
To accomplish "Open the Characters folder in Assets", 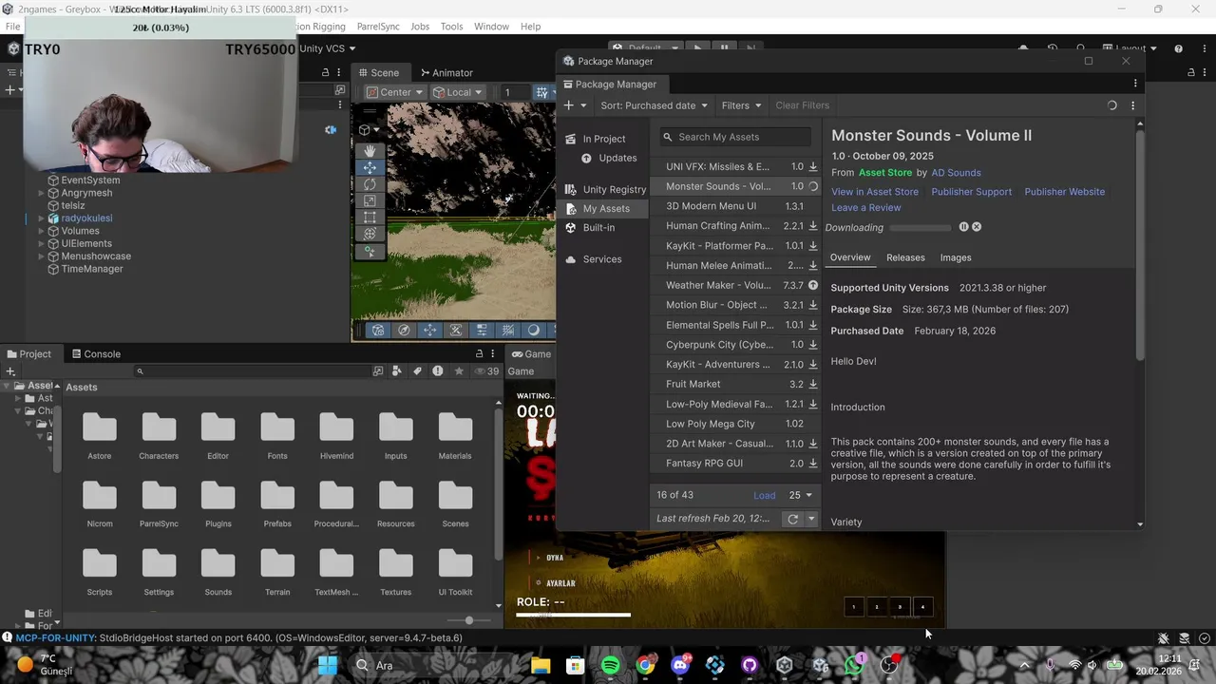I will coord(159,437).
